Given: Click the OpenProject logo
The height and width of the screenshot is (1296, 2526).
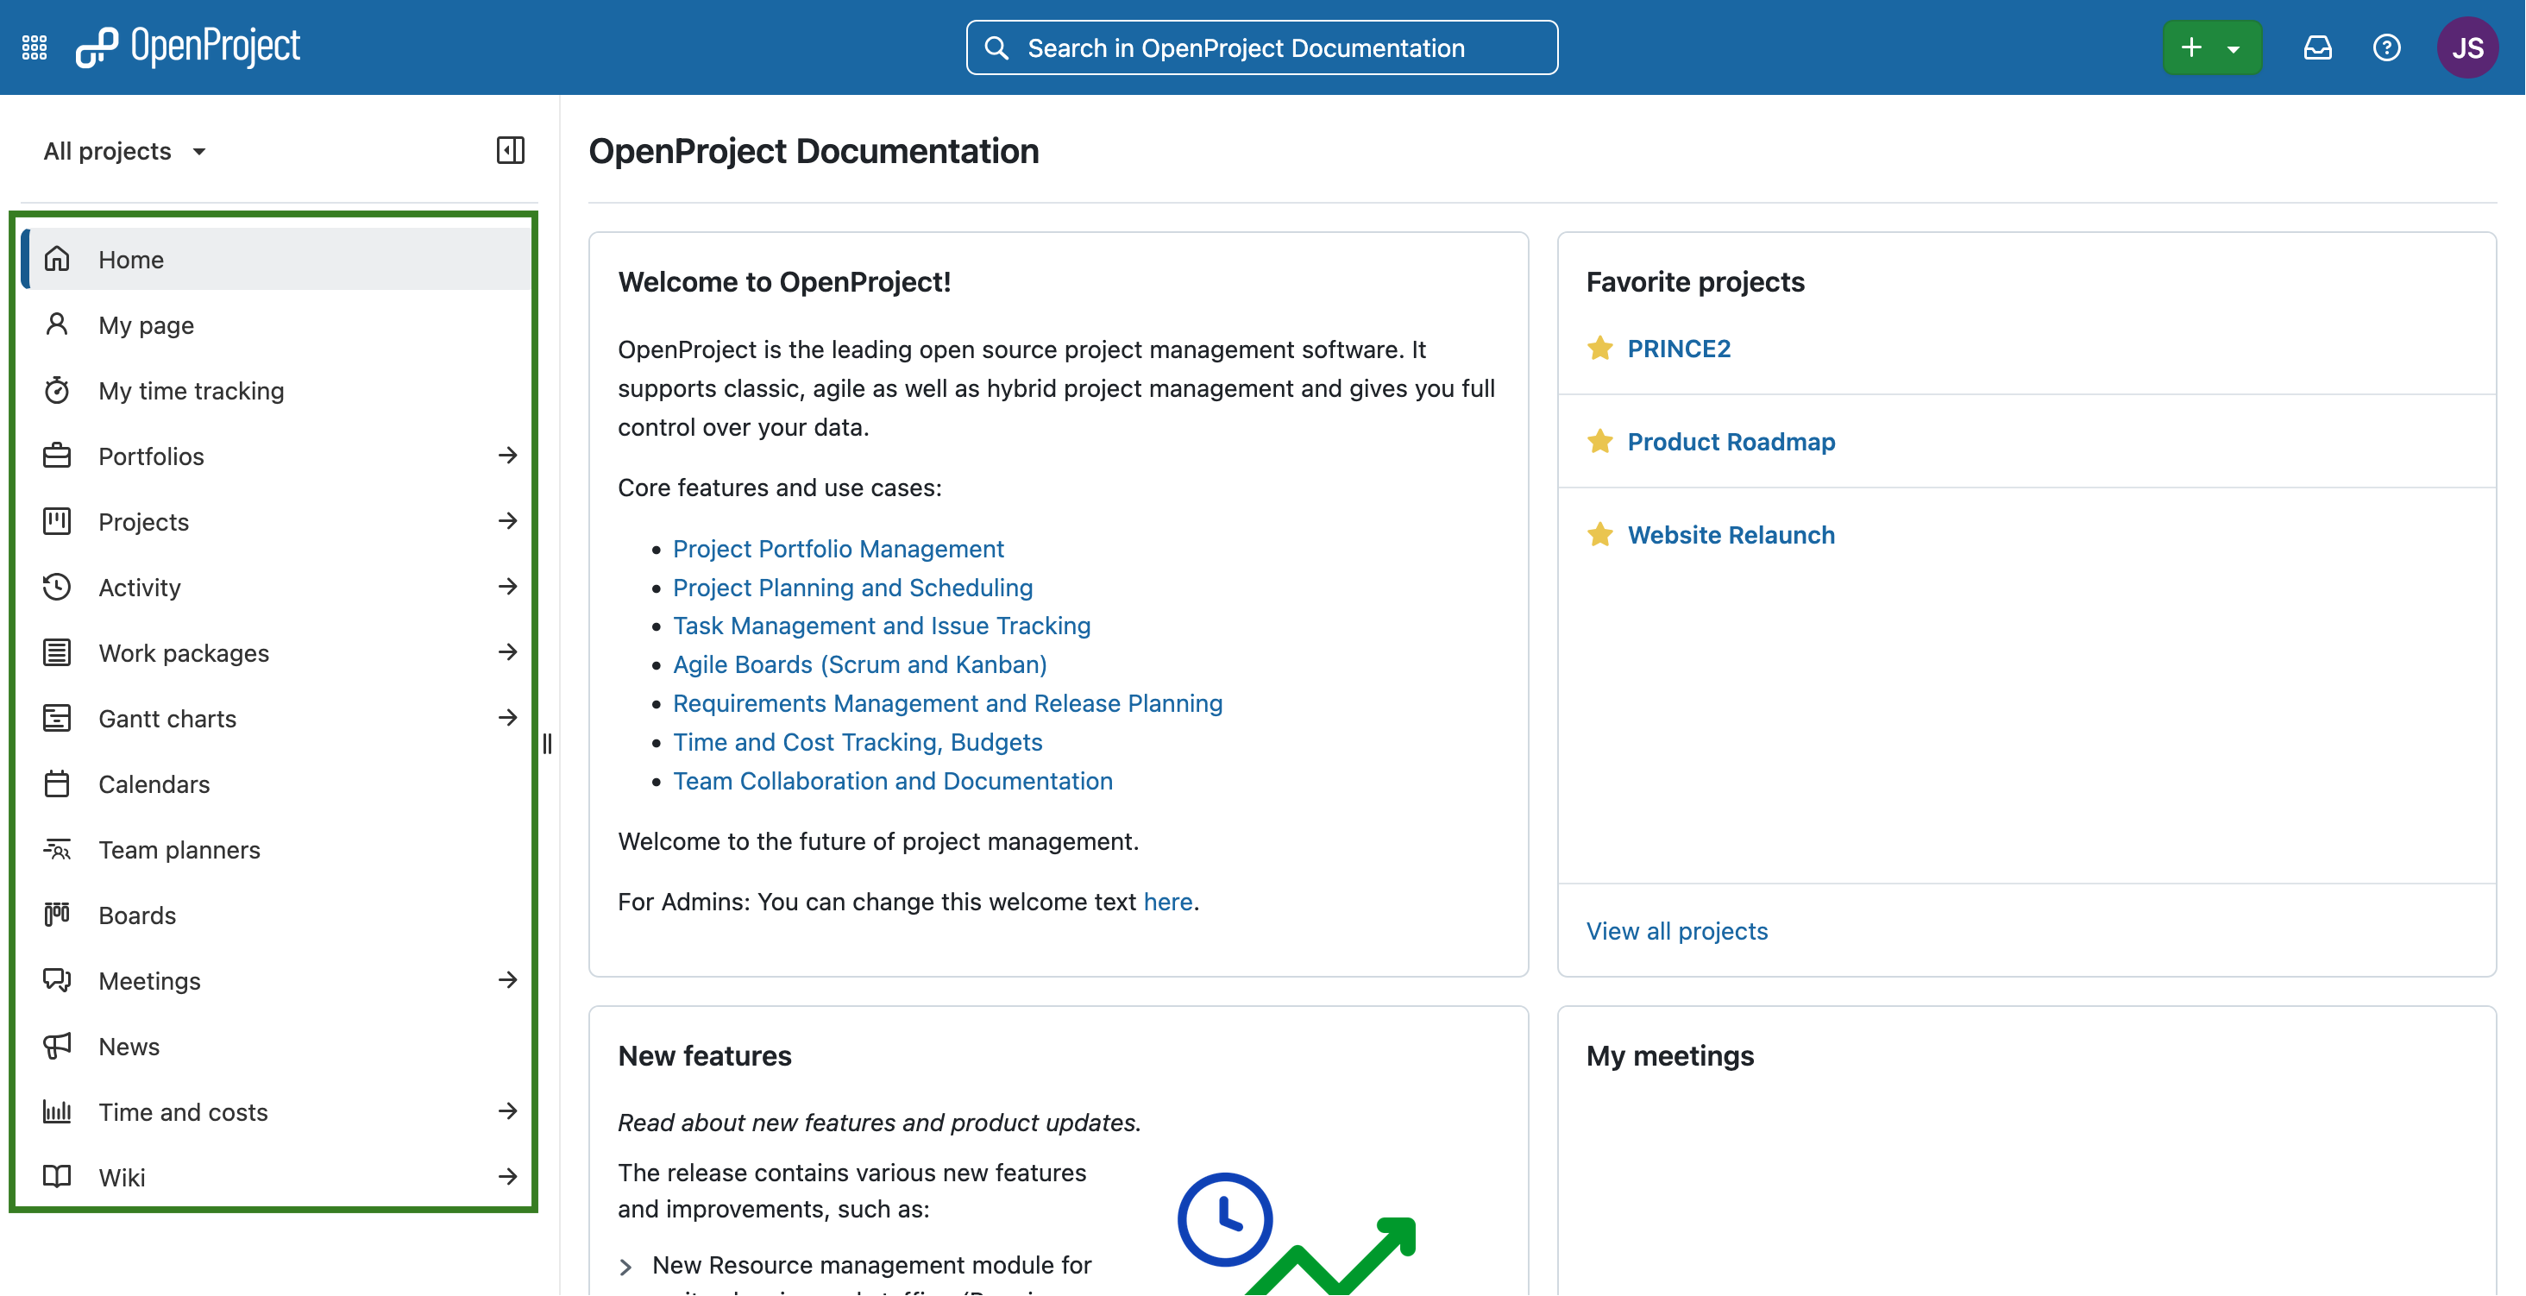Looking at the screenshot, I should click(x=188, y=47).
